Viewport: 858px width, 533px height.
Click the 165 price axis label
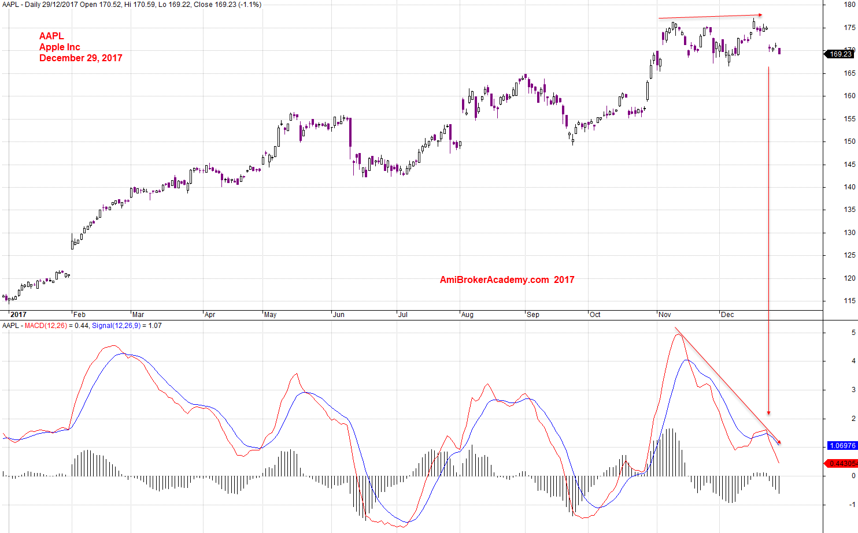tap(849, 73)
